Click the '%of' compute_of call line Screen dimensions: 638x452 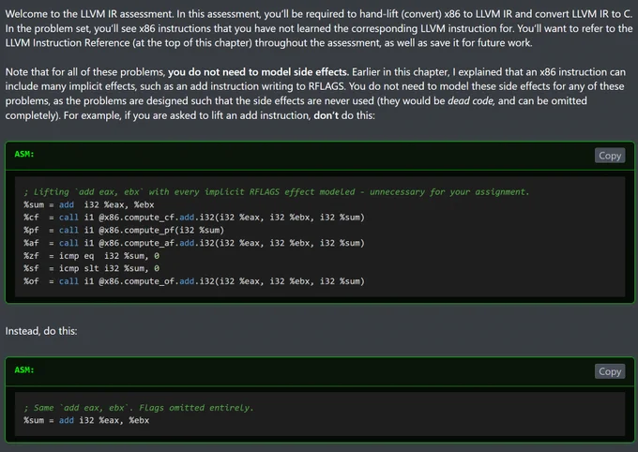[x=194, y=281]
